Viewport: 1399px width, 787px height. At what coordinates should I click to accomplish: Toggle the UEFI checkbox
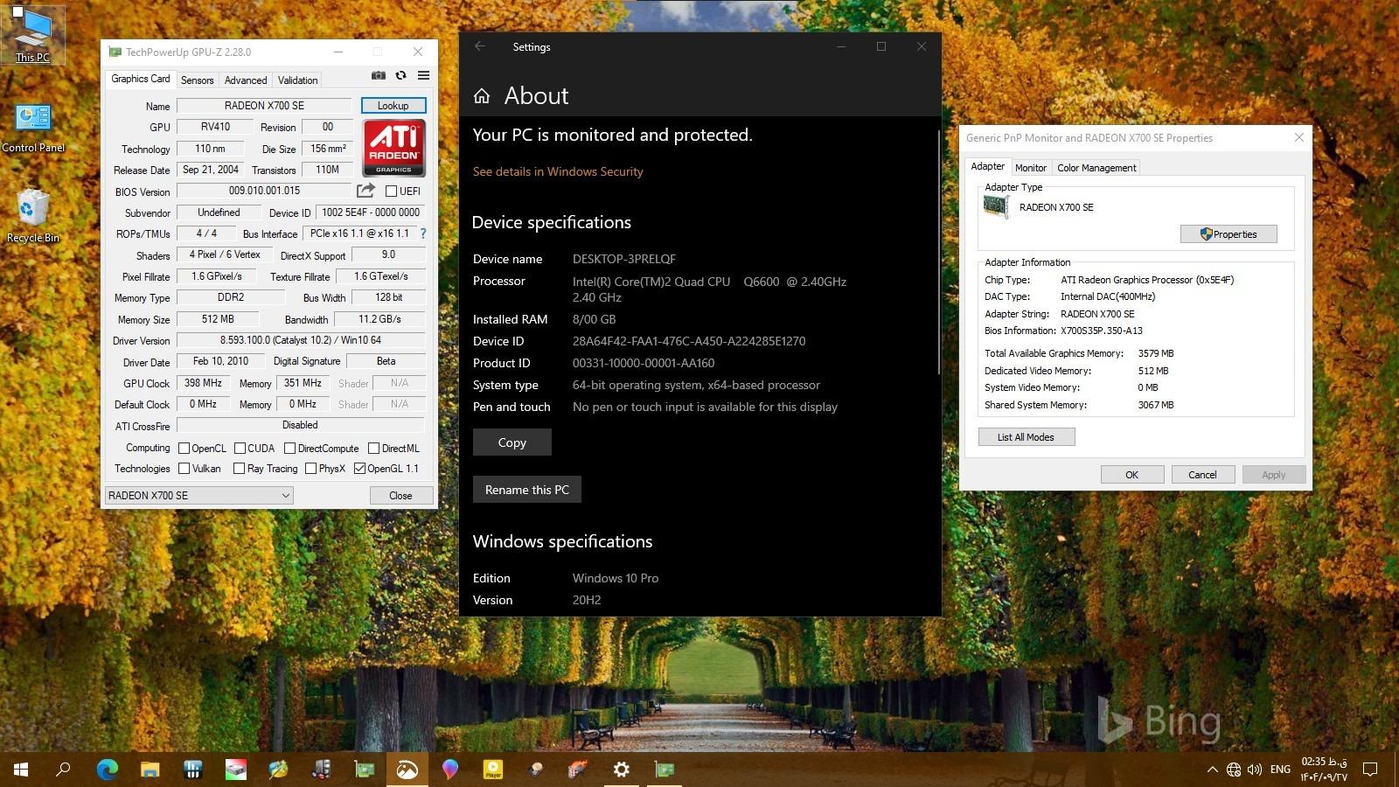[391, 192]
